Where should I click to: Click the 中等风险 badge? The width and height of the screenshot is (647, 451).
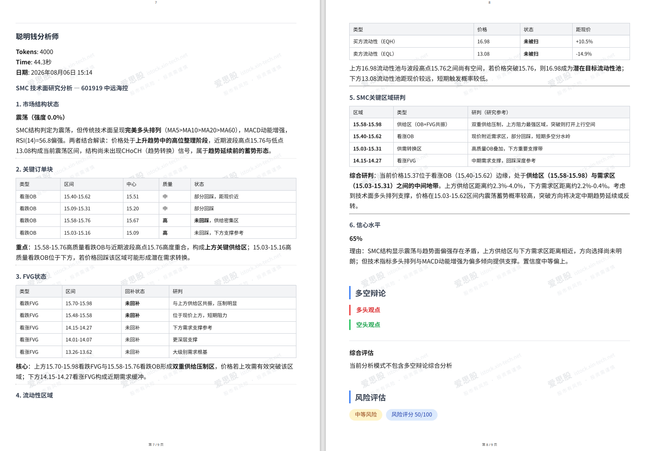pyautogui.click(x=366, y=414)
